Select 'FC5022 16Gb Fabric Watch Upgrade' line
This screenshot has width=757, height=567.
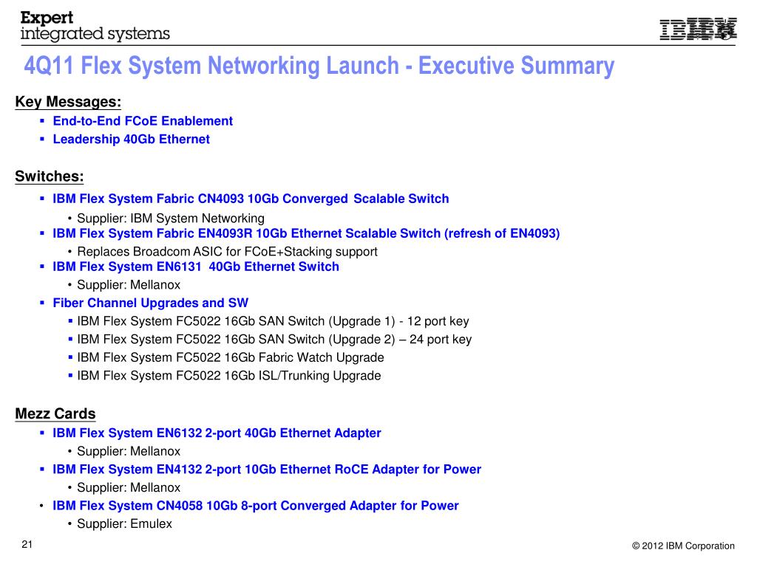pyautogui.click(x=231, y=358)
